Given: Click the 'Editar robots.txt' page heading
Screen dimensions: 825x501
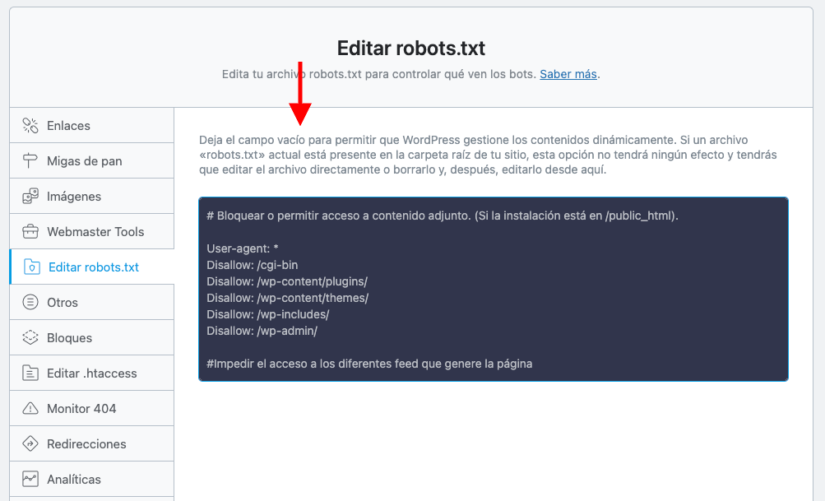Looking at the screenshot, I should tap(411, 48).
